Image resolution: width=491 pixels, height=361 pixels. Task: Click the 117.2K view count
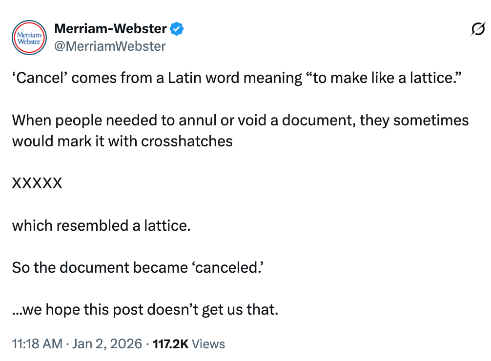pos(170,344)
